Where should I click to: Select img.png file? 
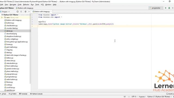tap(9, 50)
